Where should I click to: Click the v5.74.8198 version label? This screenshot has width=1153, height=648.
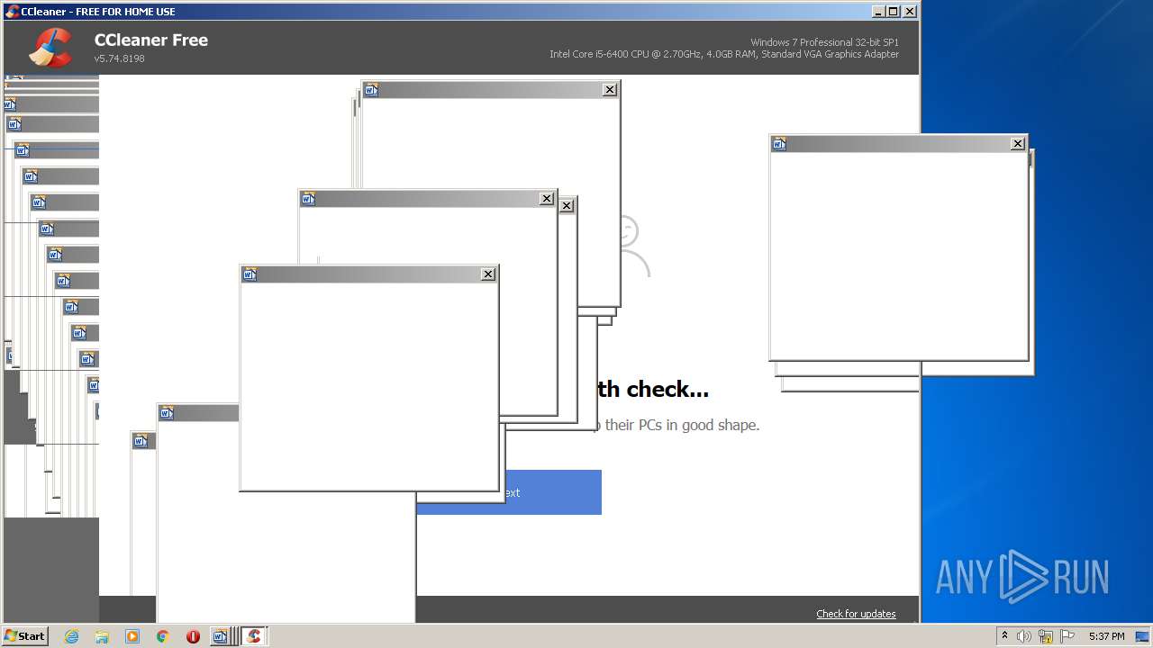pyautogui.click(x=119, y=58)
